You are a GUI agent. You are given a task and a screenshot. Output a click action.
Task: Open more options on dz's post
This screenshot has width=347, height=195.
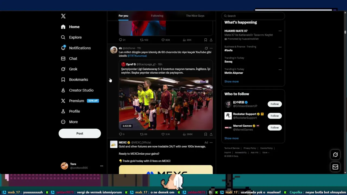(x=211, y=48)
